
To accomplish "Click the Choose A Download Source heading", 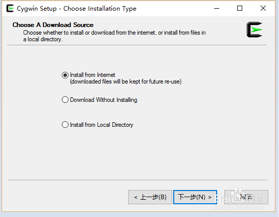I will point(53,25).
